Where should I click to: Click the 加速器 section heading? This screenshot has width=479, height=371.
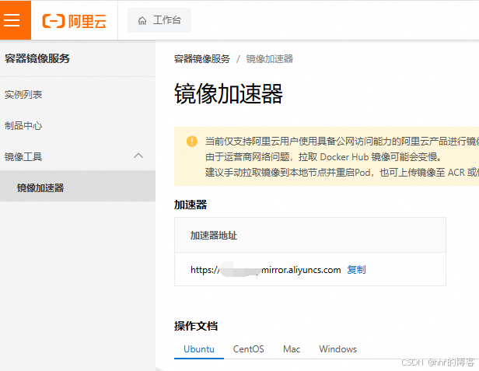coord(191,205)
